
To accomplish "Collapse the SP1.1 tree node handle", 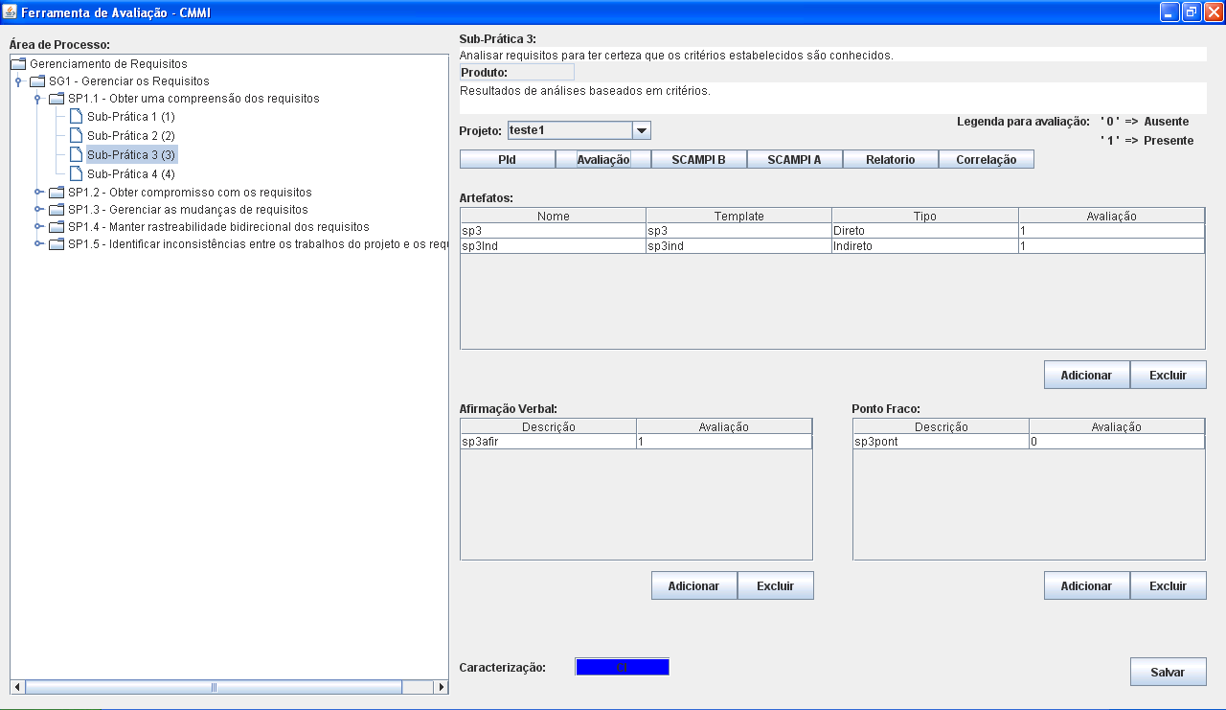I will click(37, 99).
